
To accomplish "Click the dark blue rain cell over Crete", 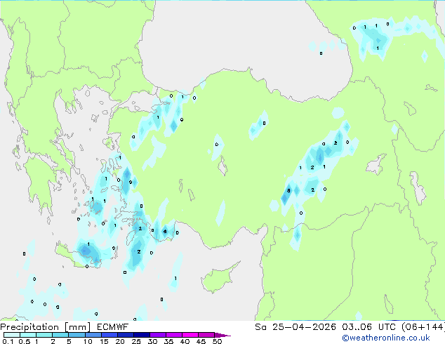I will click(85, 251).
